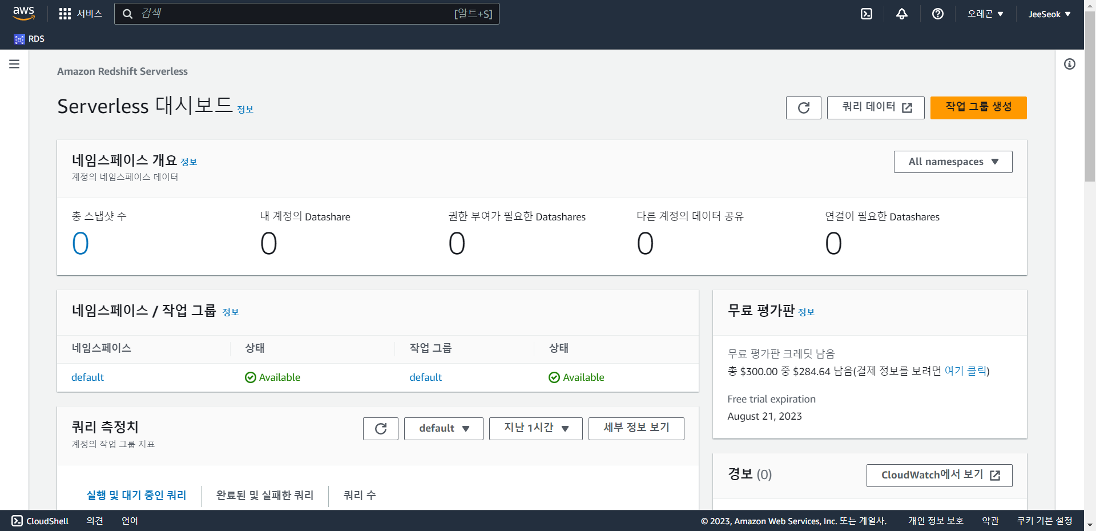Click CloudWatch에서 보기 button
Image resolution: width=1096 pixels, height=531 pixels.
[940, 476]
